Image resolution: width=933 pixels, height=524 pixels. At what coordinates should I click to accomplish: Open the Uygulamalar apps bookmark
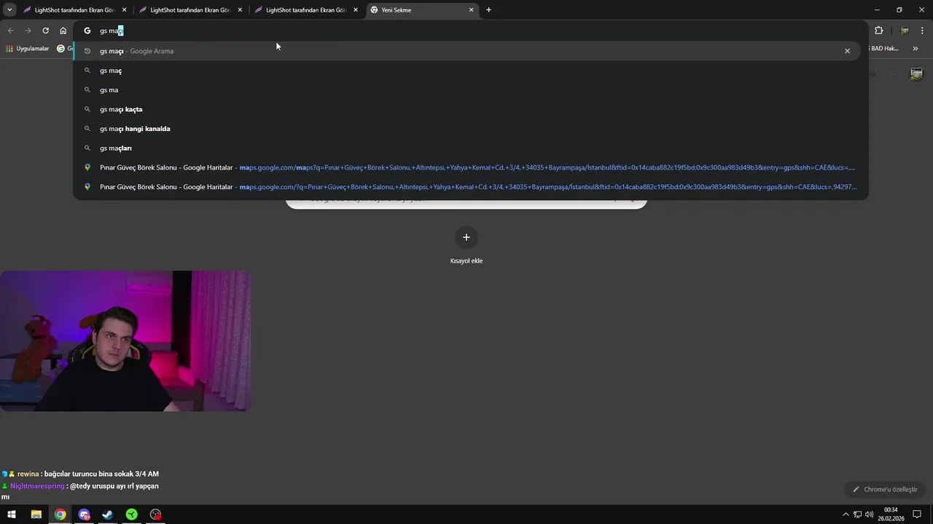tap(28, 49)
